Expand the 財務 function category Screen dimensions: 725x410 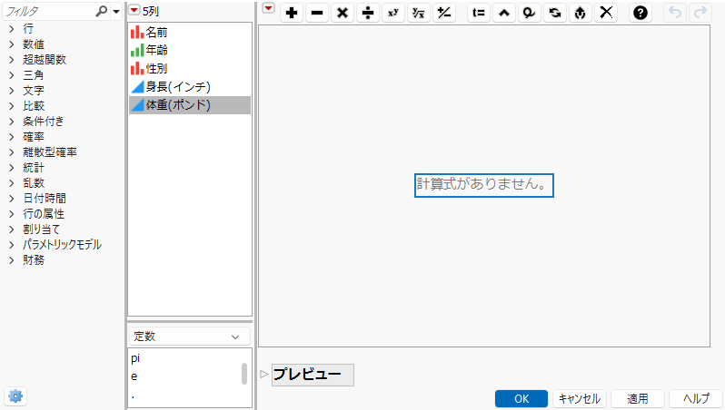12,260
